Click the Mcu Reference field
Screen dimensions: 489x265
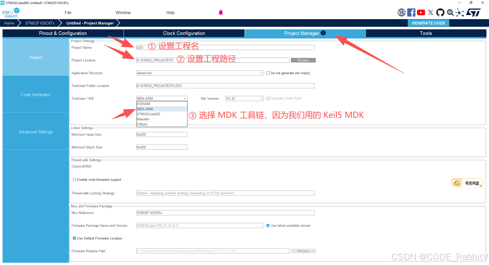pos(225,213)
